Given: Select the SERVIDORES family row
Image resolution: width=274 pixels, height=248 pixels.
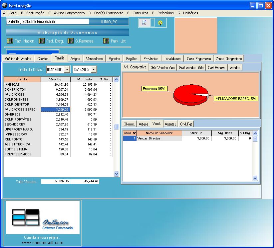Looking at the screenshot, I should (x=58, y=124).
